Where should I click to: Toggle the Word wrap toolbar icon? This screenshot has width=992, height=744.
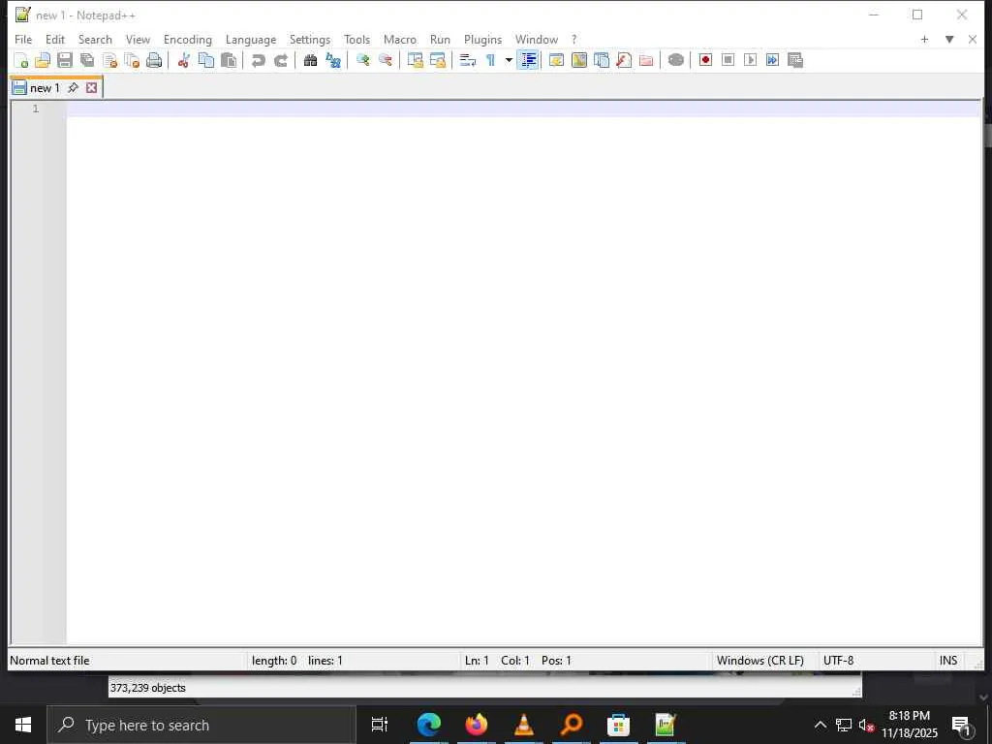click(468, 60)
